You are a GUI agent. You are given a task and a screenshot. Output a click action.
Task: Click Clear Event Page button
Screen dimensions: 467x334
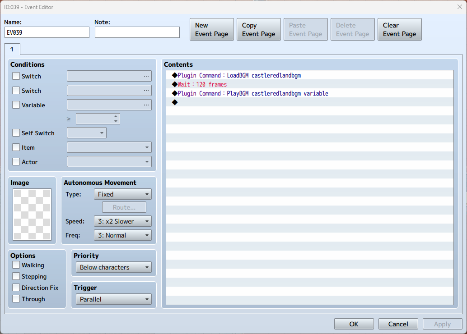tap(400, 29)
